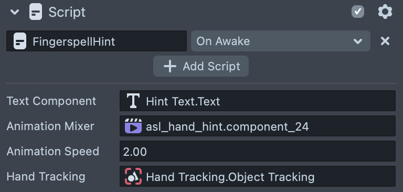Click the Animation Mixer clapperboard icon
Screen dimensions: 403x192
pos(133,126)
